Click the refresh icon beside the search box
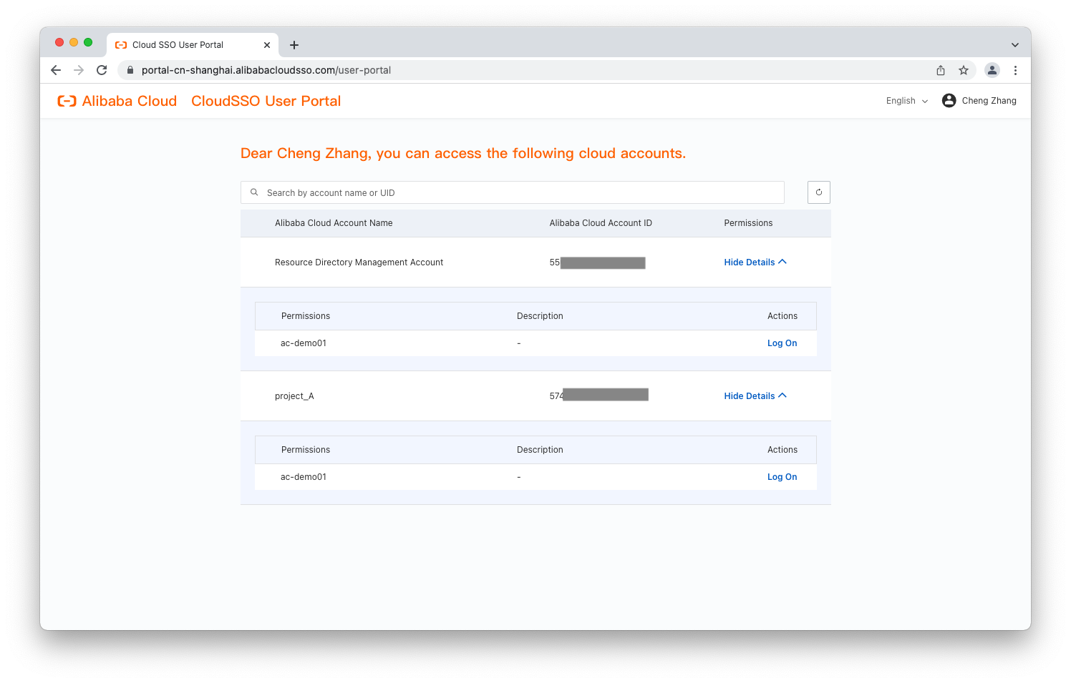The width and height of the screenshot is (1071, 683). point(818,192)
